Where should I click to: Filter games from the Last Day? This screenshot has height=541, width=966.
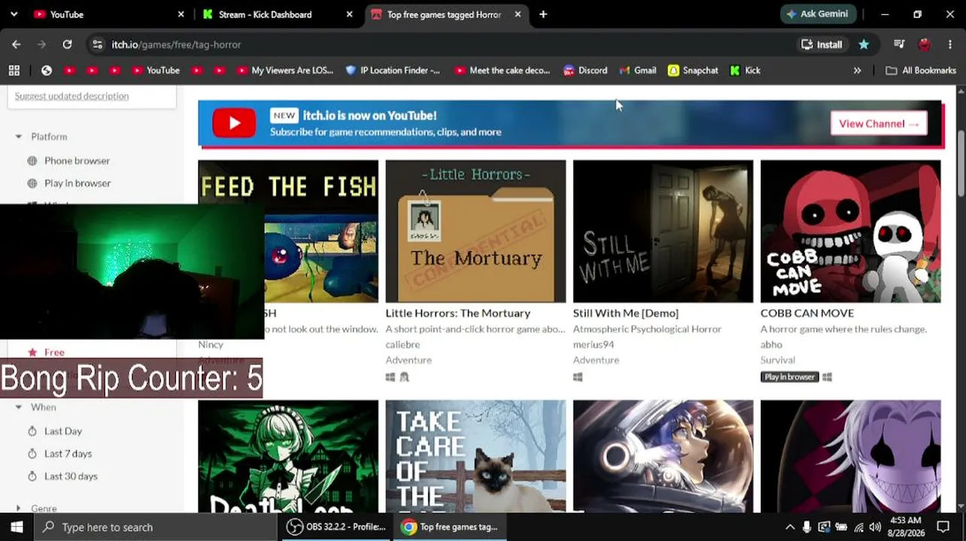coord(63,431)
